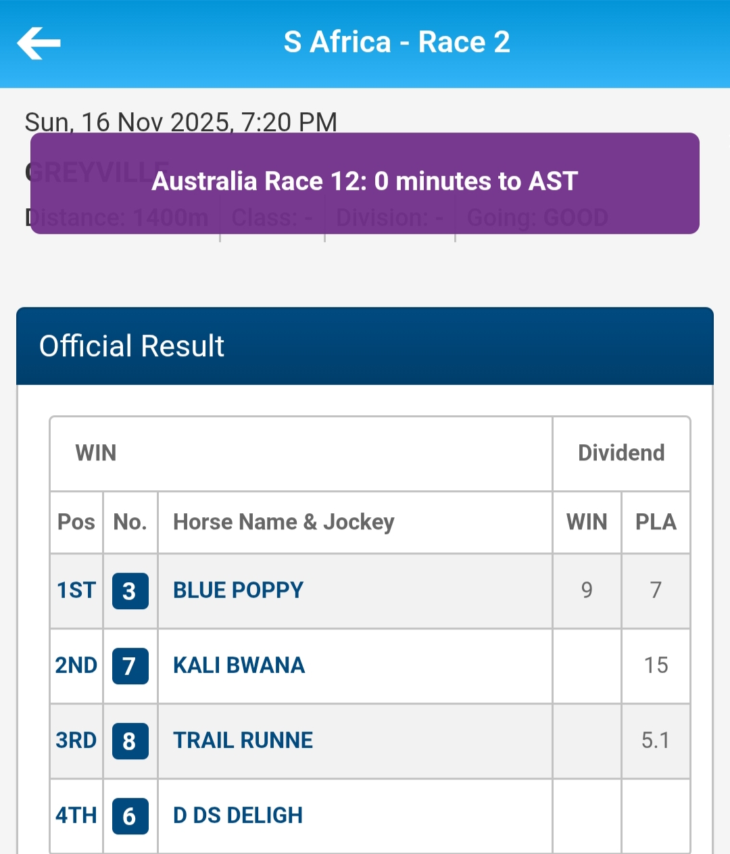730x854 pixels.
Task: Tap the PLA column header
Action: [656, 522]
